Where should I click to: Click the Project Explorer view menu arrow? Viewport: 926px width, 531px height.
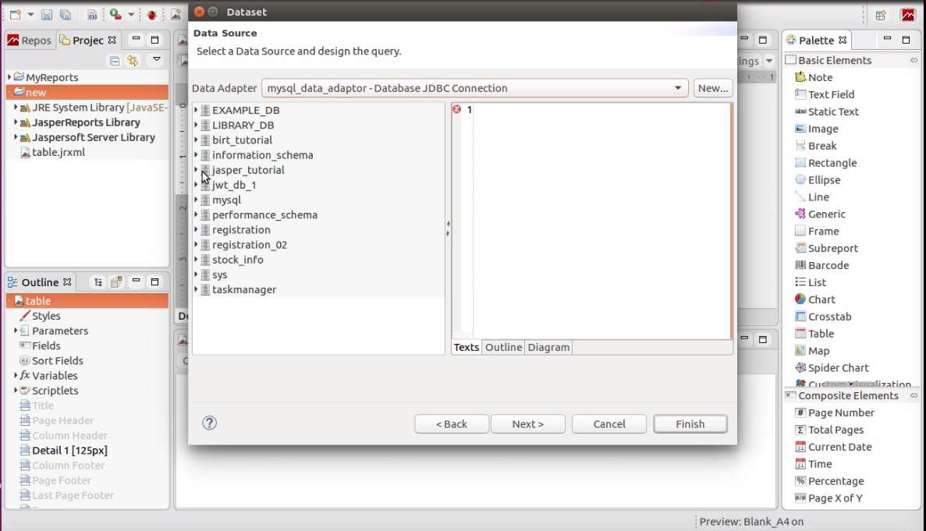[x=157, y=59]
